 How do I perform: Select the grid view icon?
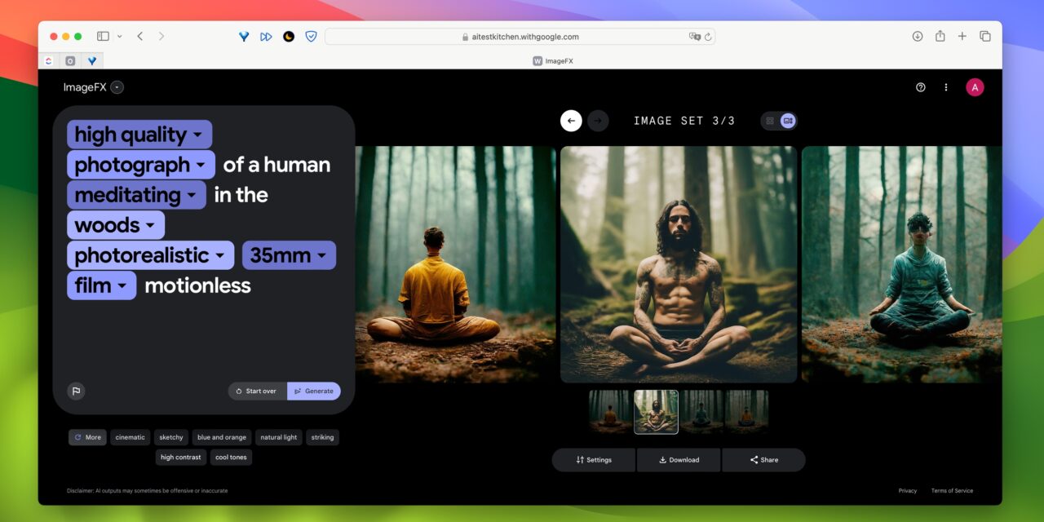pyautogui.click(x=770, y=120)
